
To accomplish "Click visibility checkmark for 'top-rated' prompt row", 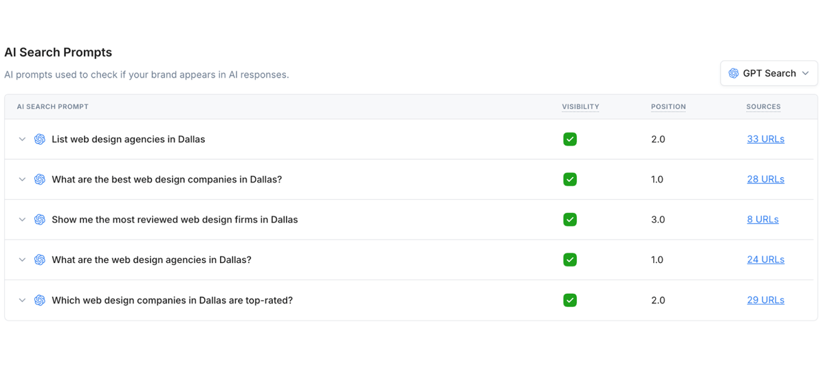I will click(x=569, y=300).
